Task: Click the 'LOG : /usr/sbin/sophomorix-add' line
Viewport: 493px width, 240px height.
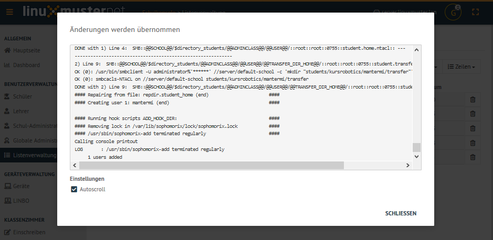Action: (149, 149)
